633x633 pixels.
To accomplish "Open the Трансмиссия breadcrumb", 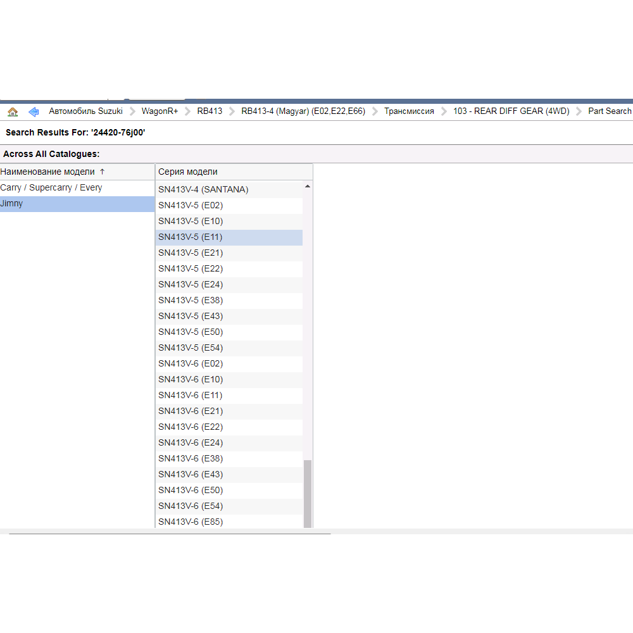I will click(x=409, y=111).
